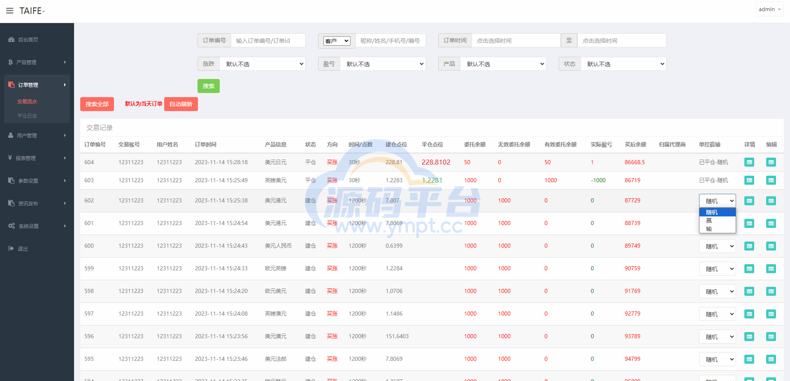Choose 随机 in the open dropdown list
Viewport: 790px width, 381px height.
tap(717, 212)
